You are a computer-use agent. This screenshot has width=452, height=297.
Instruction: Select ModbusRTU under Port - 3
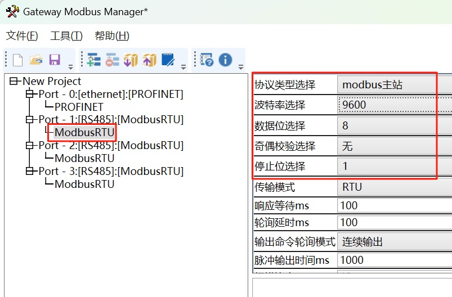(x=84, y=184)
